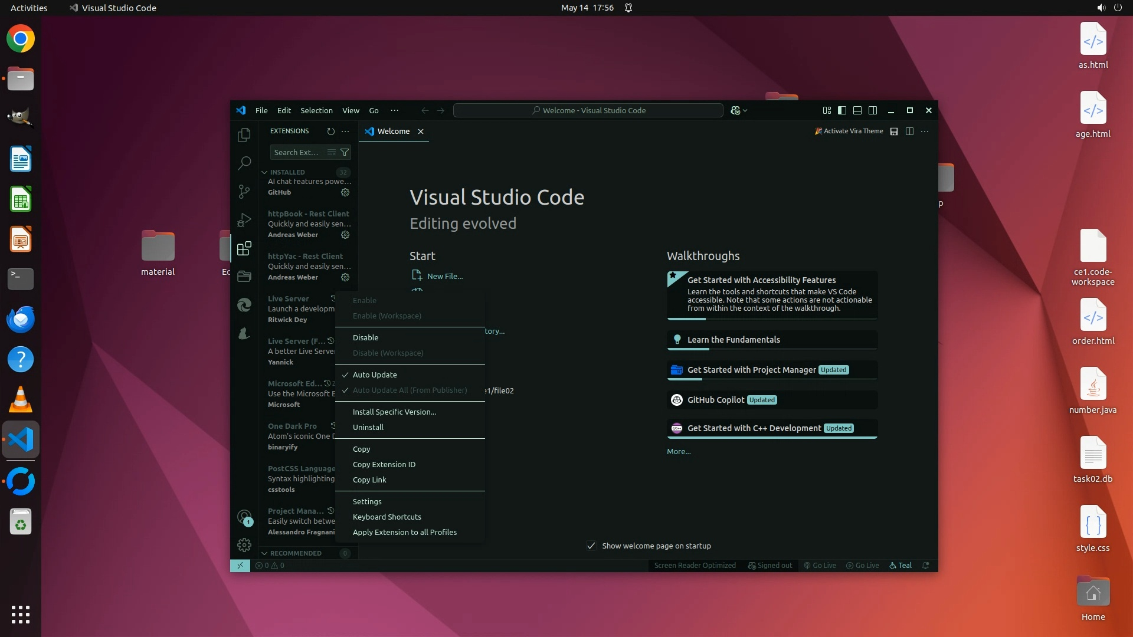Click the New File... link
Image resolution: width=1133 pixels, height=637 pixels.
tap(444, 276)
